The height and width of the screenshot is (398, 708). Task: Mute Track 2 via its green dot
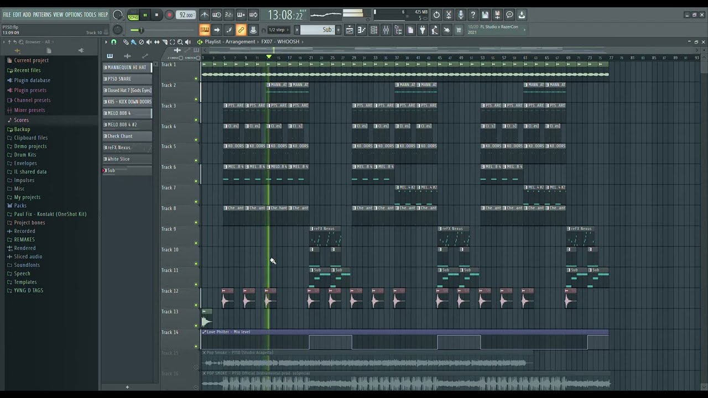[x=196, y=99]
